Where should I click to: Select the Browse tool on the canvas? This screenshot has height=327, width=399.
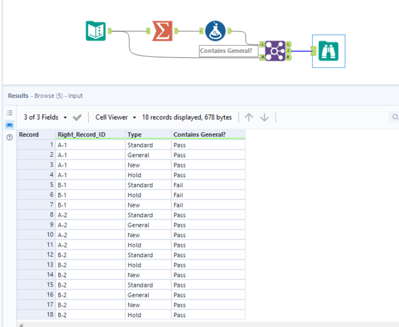click(328, 51)
